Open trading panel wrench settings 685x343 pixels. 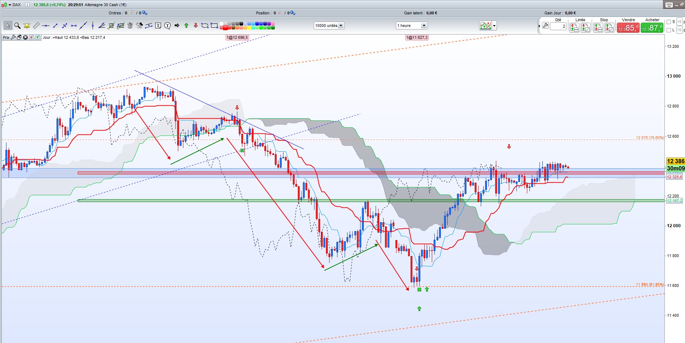coord(545,26)
